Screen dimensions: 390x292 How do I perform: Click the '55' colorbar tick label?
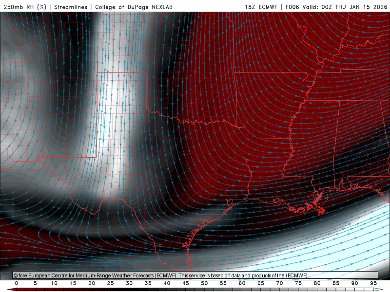(x=223, y=283)
